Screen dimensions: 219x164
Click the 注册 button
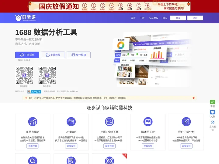click(195, 18)
